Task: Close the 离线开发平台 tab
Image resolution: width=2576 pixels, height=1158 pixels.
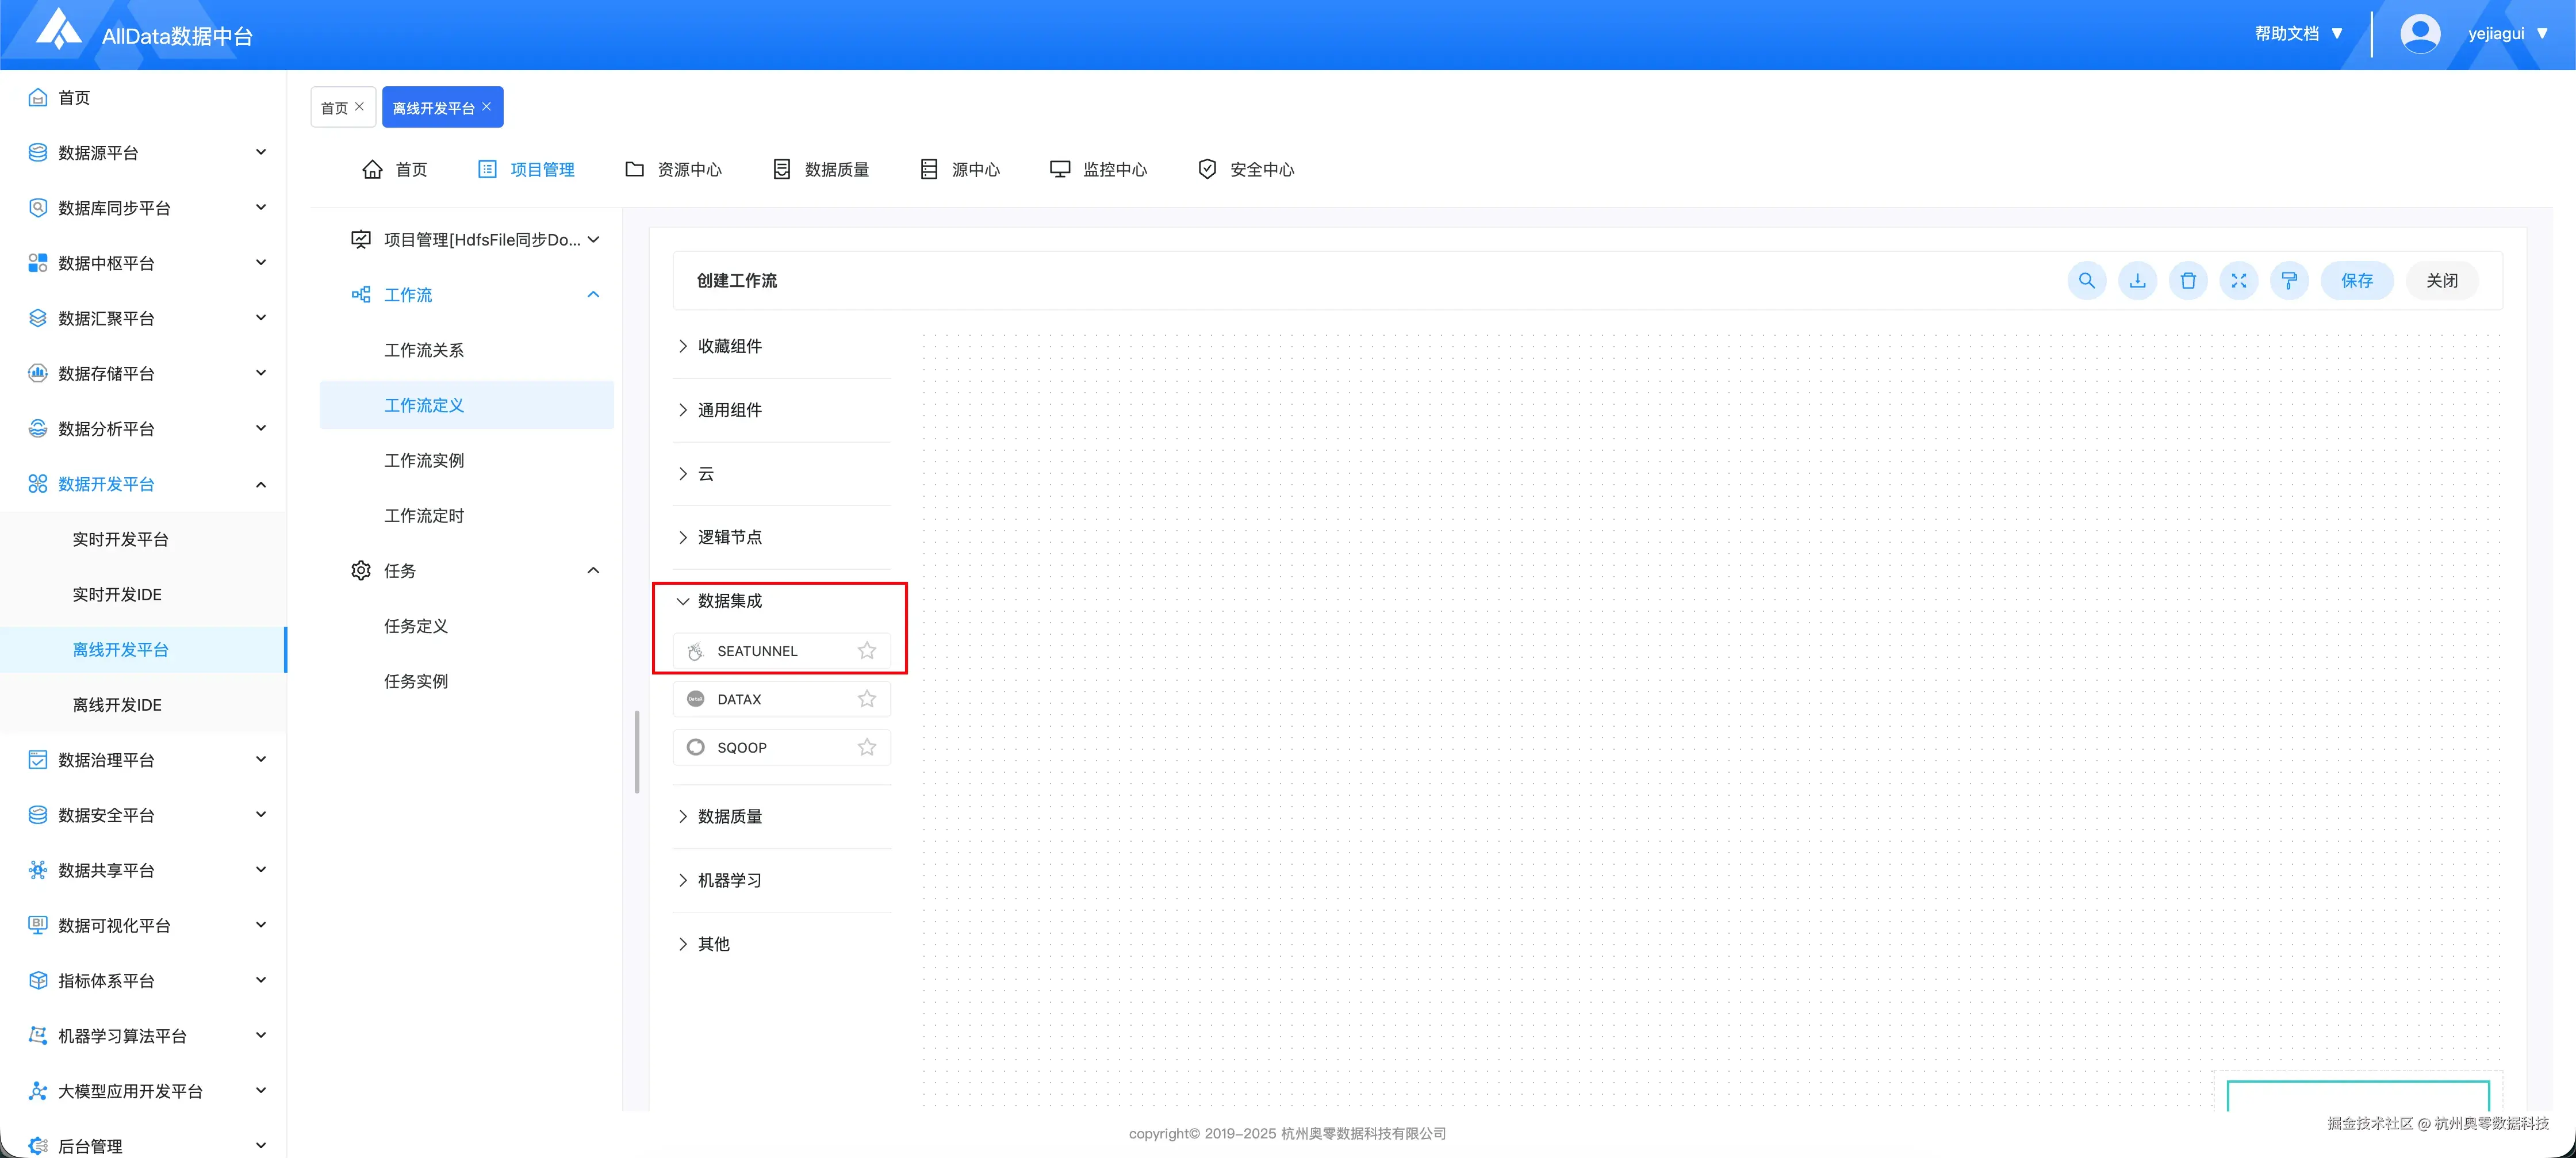Action: coord(487,107)
